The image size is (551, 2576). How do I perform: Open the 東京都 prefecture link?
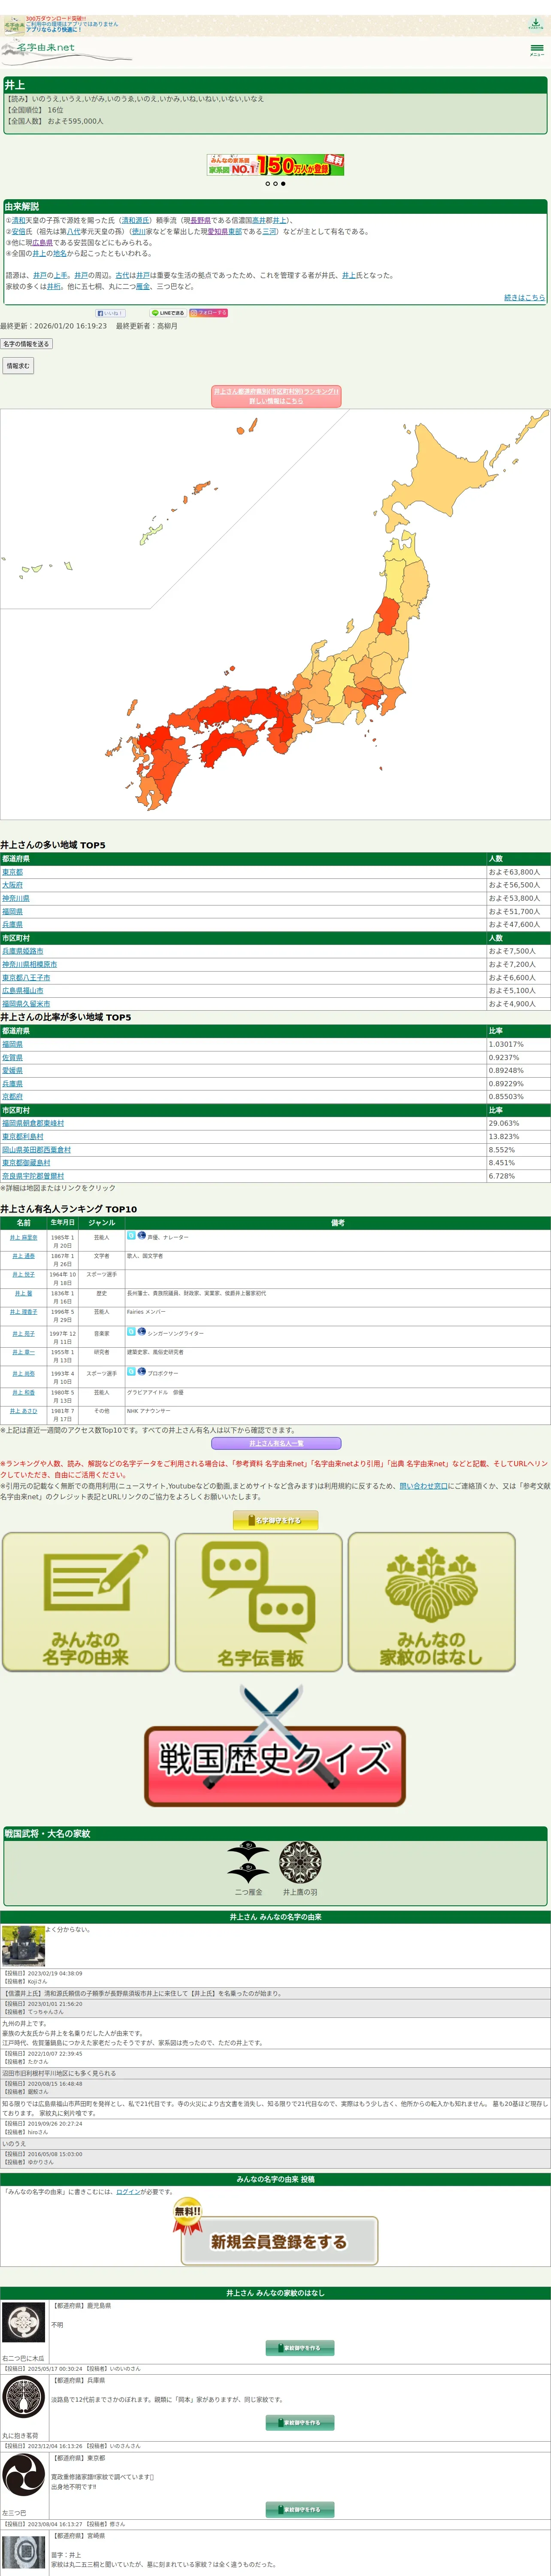click(12, 872)
